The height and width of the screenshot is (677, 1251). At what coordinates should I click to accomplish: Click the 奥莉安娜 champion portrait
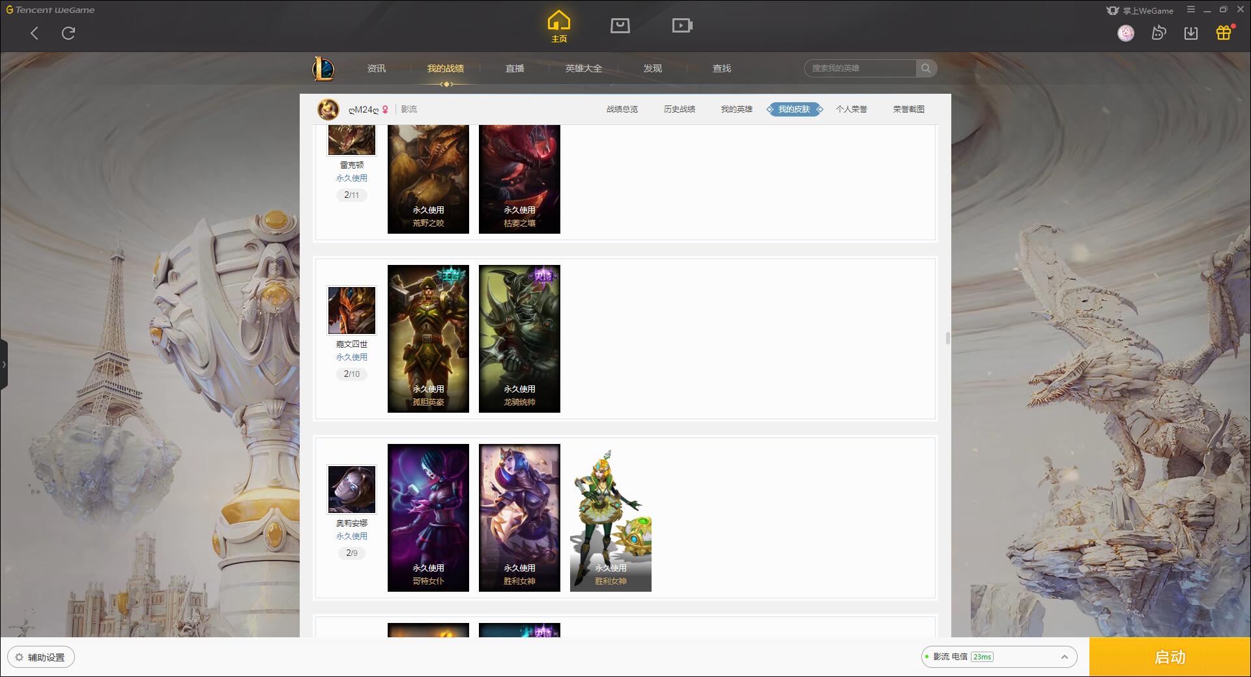(352, 490)
